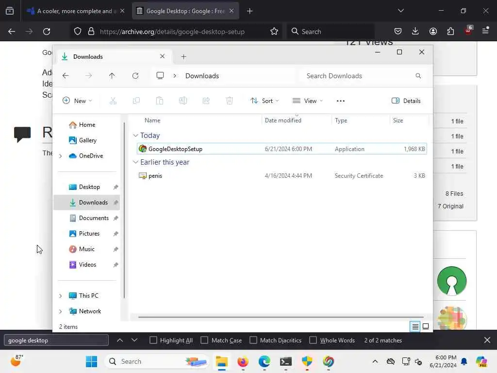Add a new File Explorer tab with plus
The image size is (497, 373).
(183, 57)
